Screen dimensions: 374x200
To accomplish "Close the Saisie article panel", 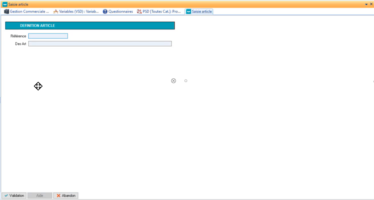I will (x=371, y=4).
